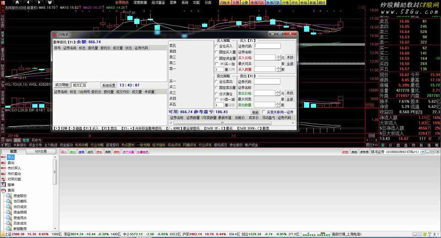The width and height of the screenshot is (441, 238).
Task: Click the 闪电手 window title icon
Action: (x=55, y=35)
